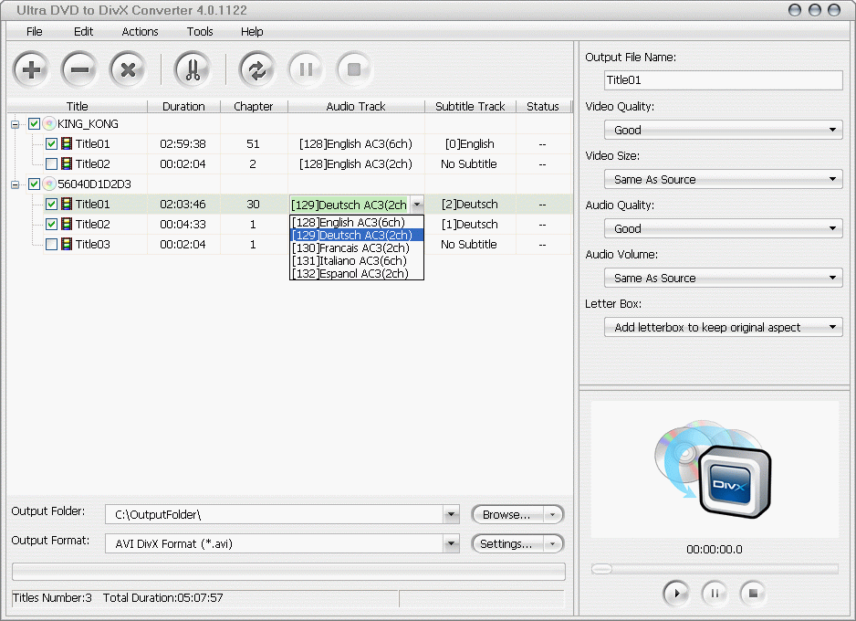Pause the preview player
The width and height of the screenshot is (856, 621).
point(715,593)
